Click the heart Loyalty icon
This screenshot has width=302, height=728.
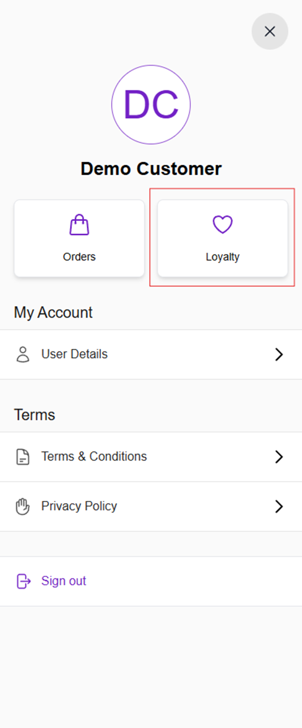[222, 225]
